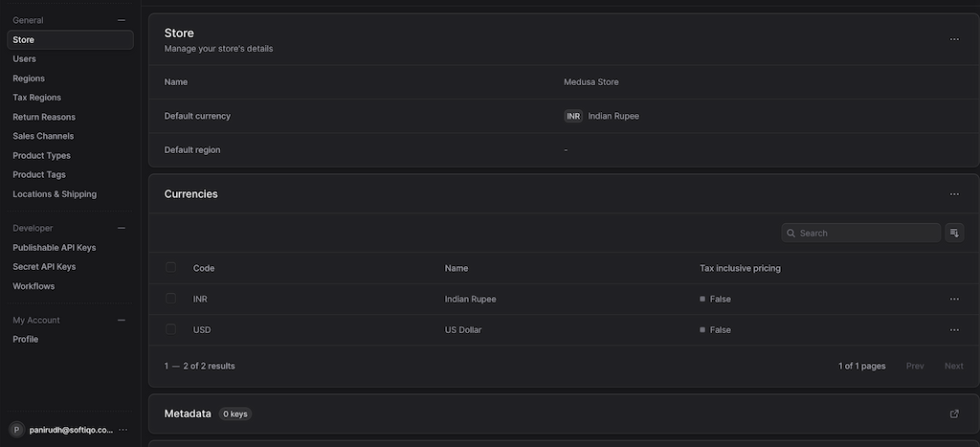Click the currencies sort/filter icon
Image resolution: width=980 pixels, height=447 pixels.
click(x=954, y=233)
